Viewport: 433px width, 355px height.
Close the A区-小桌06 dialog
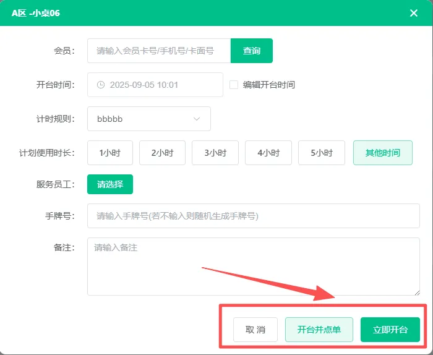coord(414,13)
